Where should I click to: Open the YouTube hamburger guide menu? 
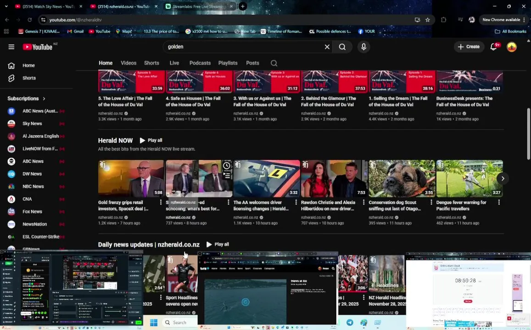[11, 47]
